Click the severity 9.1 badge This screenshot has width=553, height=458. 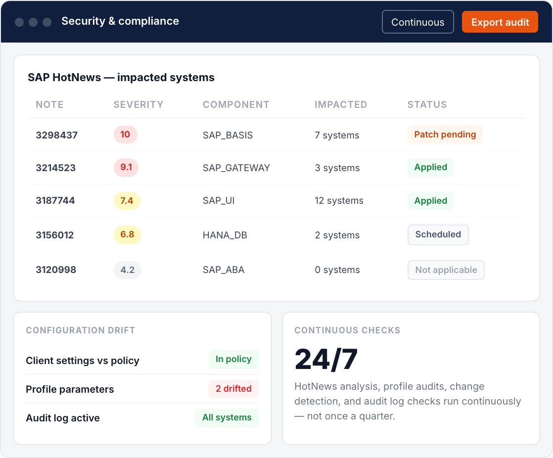(x=126, y=168)
